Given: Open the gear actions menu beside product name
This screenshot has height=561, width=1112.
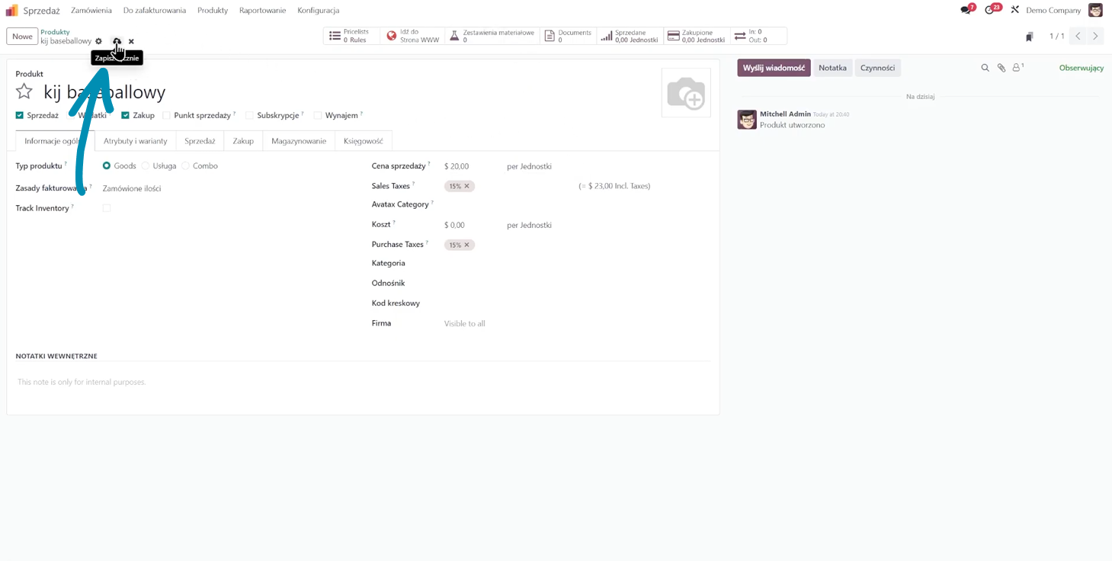Looking at the screenshot, I should tap(98, 41).
